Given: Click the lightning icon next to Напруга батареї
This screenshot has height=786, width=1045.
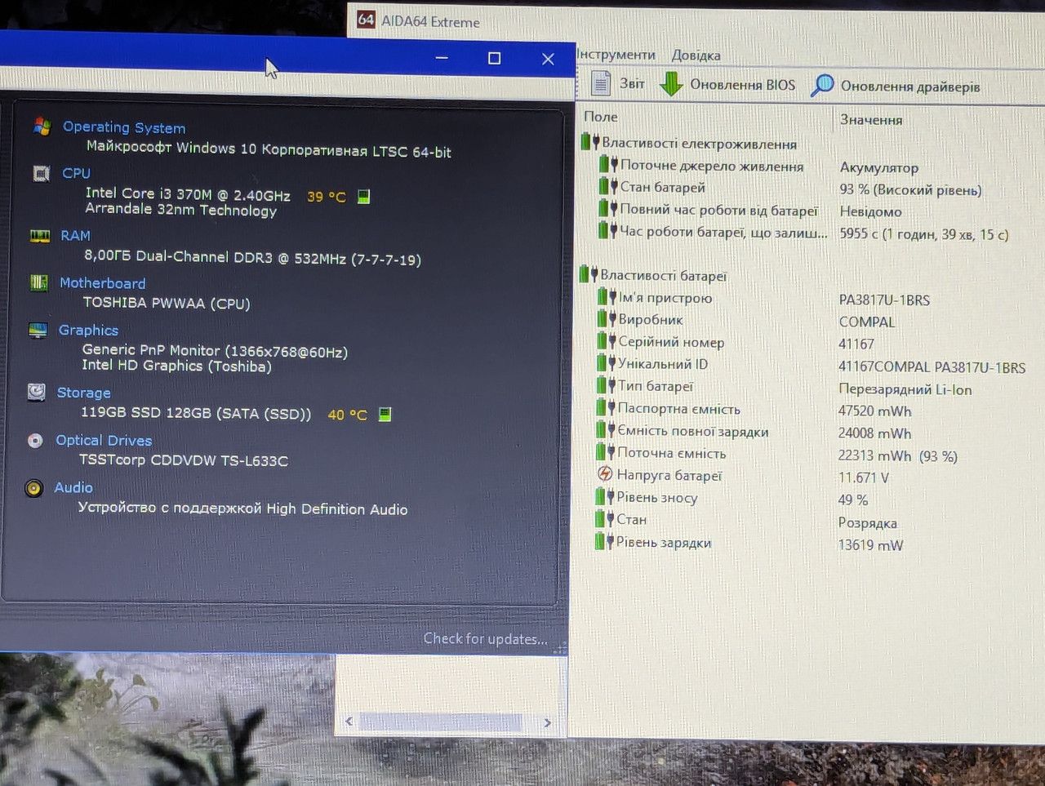Looking at the screenshot, I should point(605,474).
